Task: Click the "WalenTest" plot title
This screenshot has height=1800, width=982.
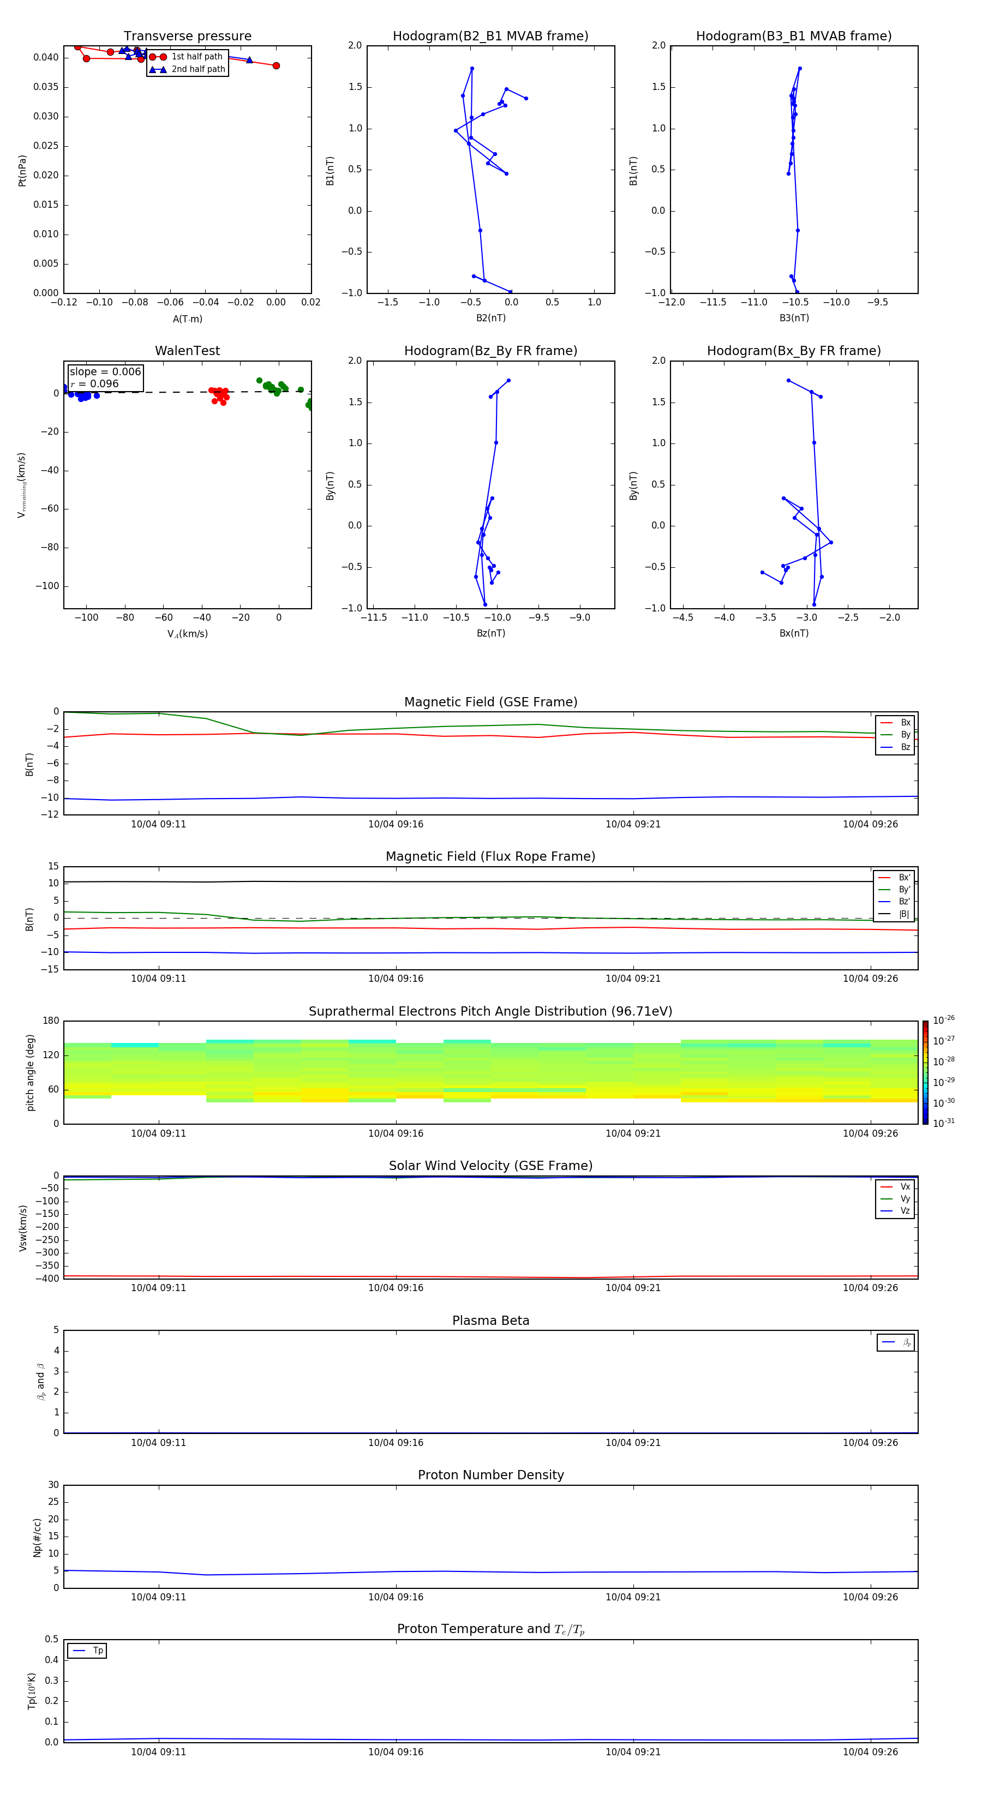Action: coord(187,351)
